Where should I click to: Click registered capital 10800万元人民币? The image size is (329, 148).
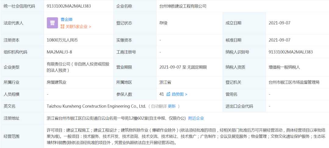(62, 40)
